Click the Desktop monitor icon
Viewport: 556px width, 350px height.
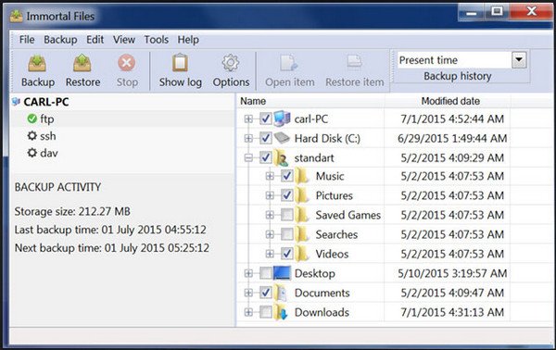283,273
